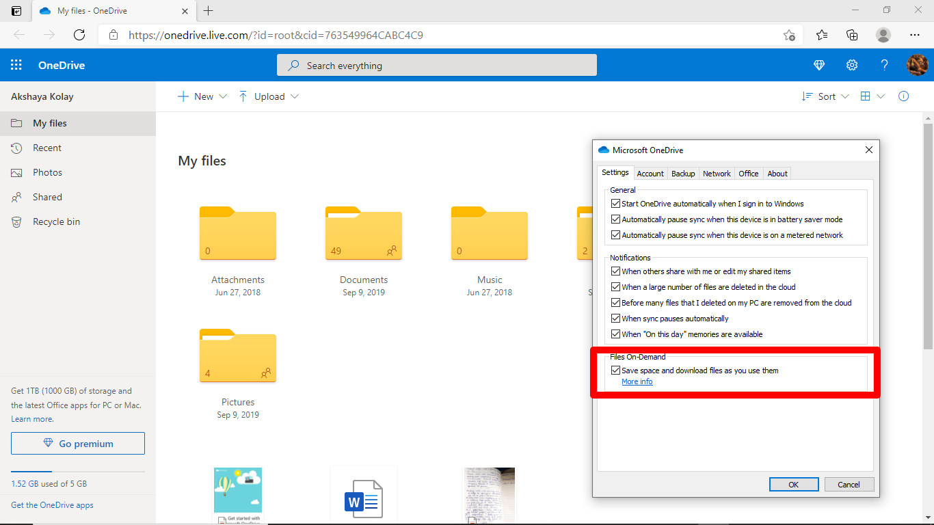This screenshot has width=934, height=525.
Task: Open Get the OneDrive apps link
Action: [52, 505]
